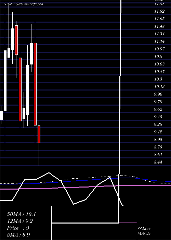171x240 pixels.
Task: Select the 10.3 price axis label
Action: click(x=158, y=79)
